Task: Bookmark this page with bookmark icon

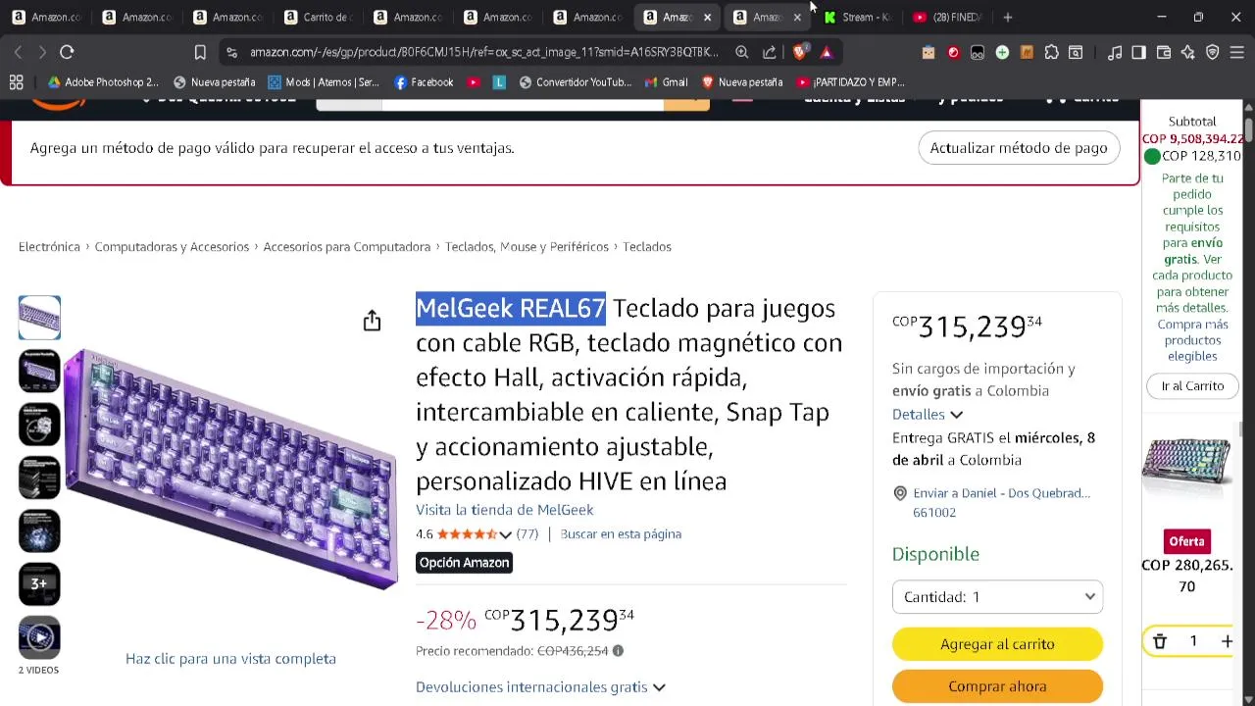Action: click(x=200, y=52)
